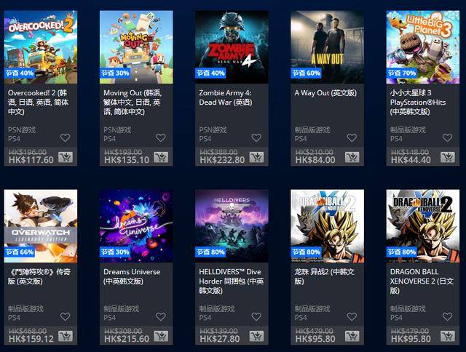Open the Overwatch Legendary Edition cover image
The image size is (466, 352).
pos(41,226)
